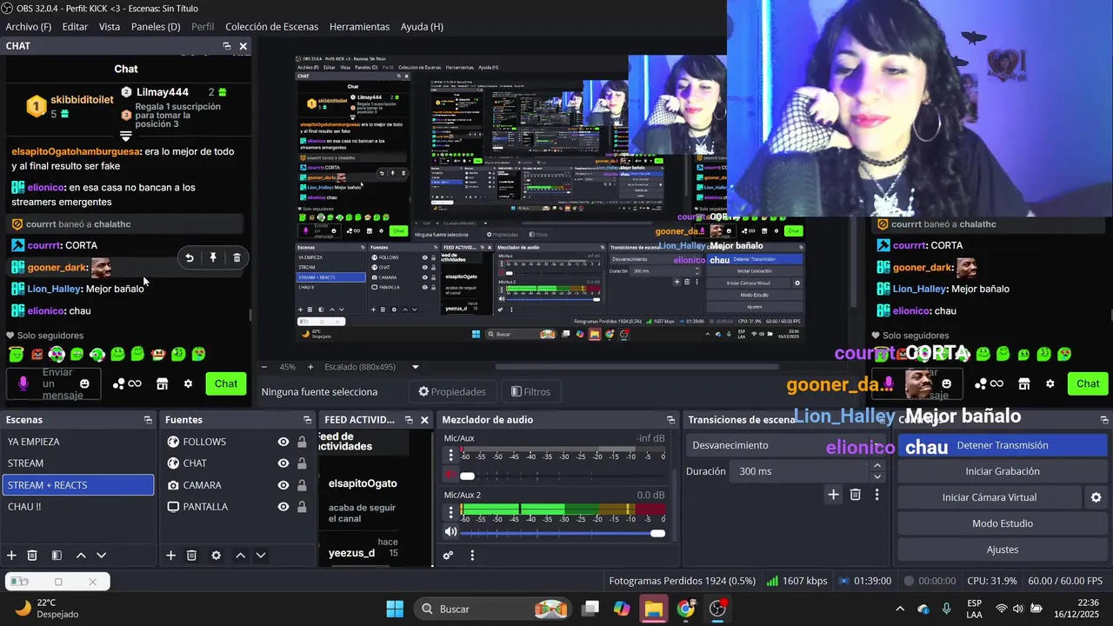Unlock the CAMARA source
This screenshot has width=1113, height=626.
click(x=302, y=485)
